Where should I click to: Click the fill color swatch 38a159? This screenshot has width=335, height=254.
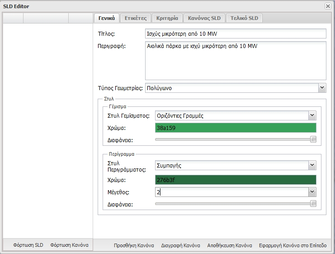click(235, 128)
